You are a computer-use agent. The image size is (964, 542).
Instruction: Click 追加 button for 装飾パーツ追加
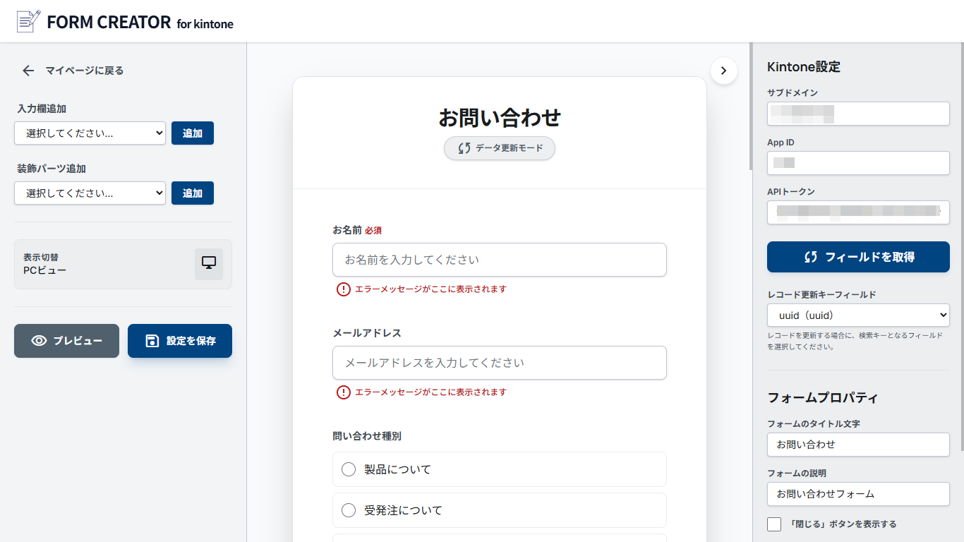193,193
